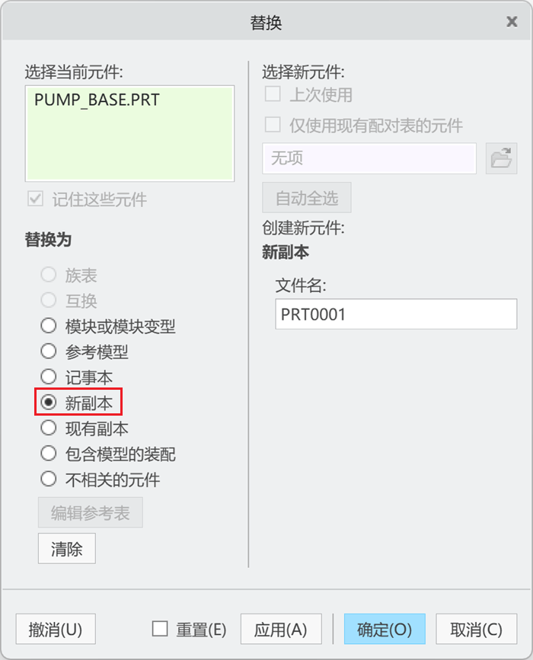Click the 文件名 field containing PRT0001
This screenshot has height=660, width=533.
[396, 314]
